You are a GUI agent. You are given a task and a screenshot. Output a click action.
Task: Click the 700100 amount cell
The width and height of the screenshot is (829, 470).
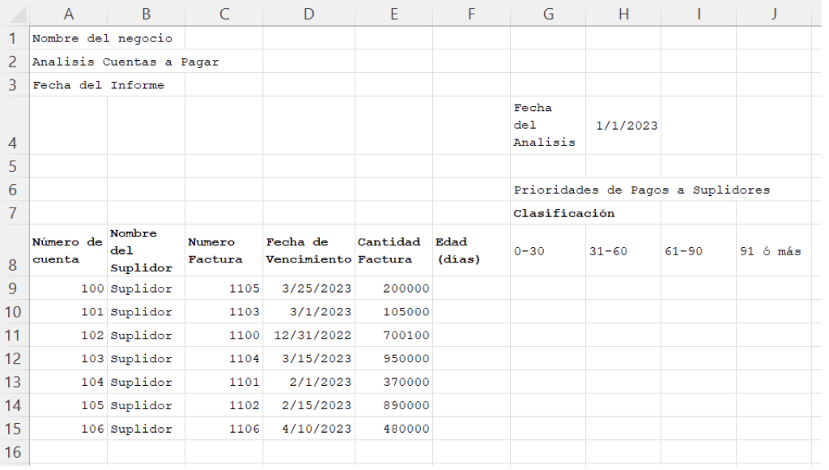[393, 335]
